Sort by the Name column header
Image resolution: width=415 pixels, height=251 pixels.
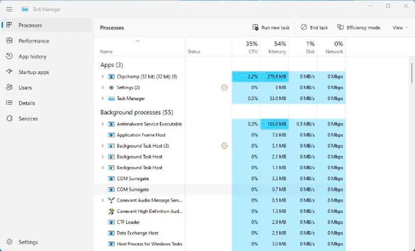coord(140,47)
